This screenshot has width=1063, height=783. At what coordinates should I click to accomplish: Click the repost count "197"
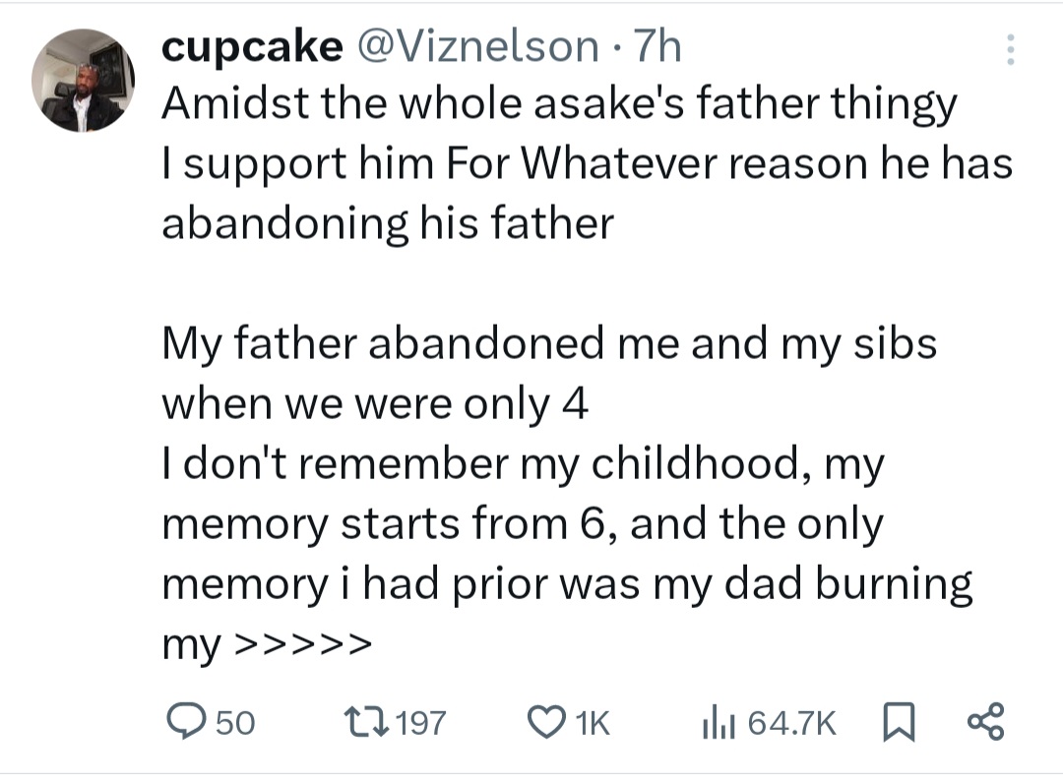pyautogui.click(x=424, y=725)
